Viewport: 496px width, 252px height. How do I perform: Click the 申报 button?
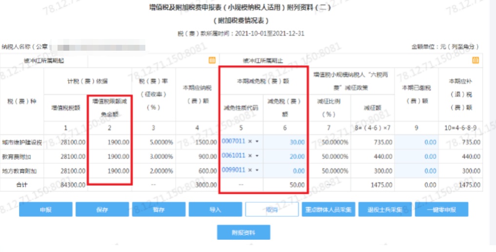click(x=45, y=209)
